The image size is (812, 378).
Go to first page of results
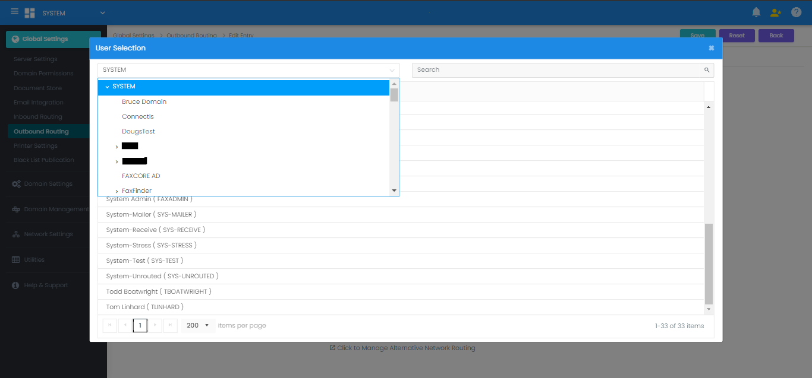pos(110,325)
